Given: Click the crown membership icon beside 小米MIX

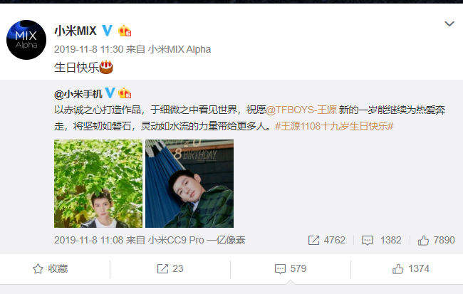Looking at the screenshot, I should point(125,31).
